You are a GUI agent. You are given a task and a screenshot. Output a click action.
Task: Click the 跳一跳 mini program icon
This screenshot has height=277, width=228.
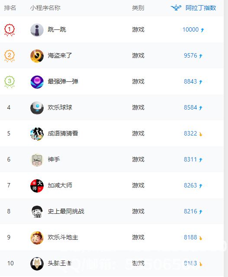[x=37, y=30]
